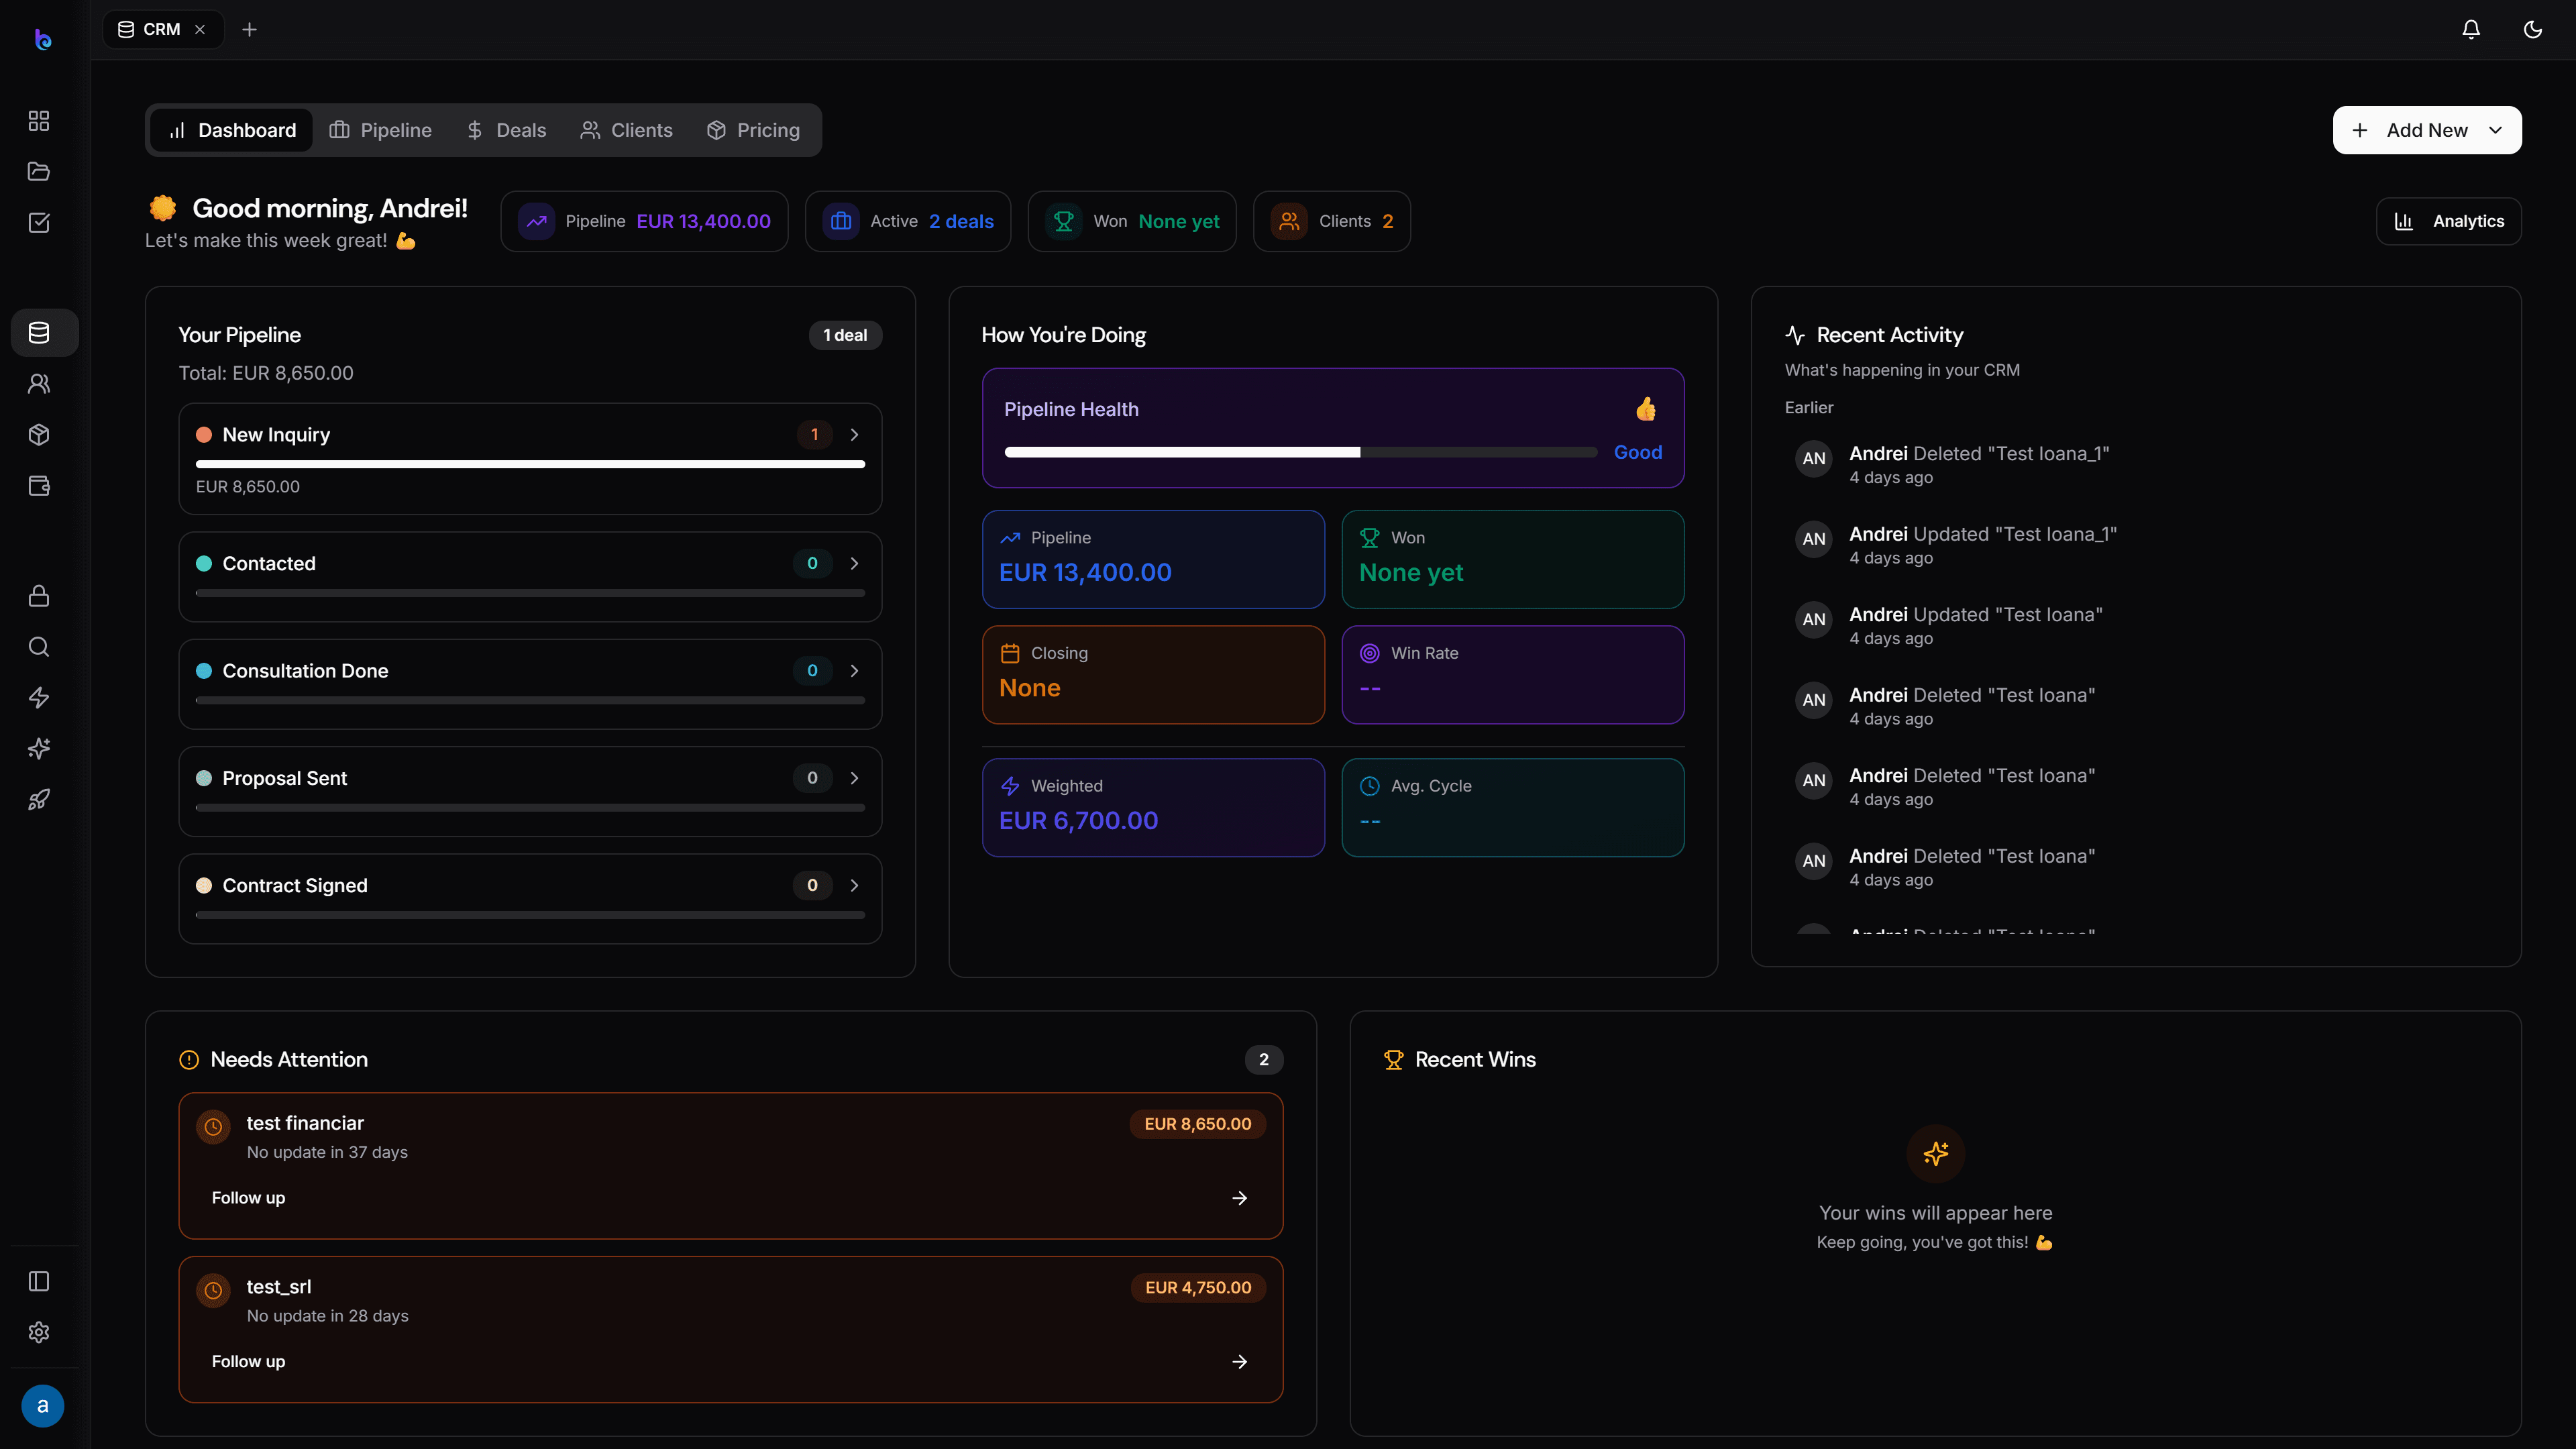Open the tasks checkbox icon in sidebar
This screenshot has width=2576, height=1449.
[x=39, y=223]
